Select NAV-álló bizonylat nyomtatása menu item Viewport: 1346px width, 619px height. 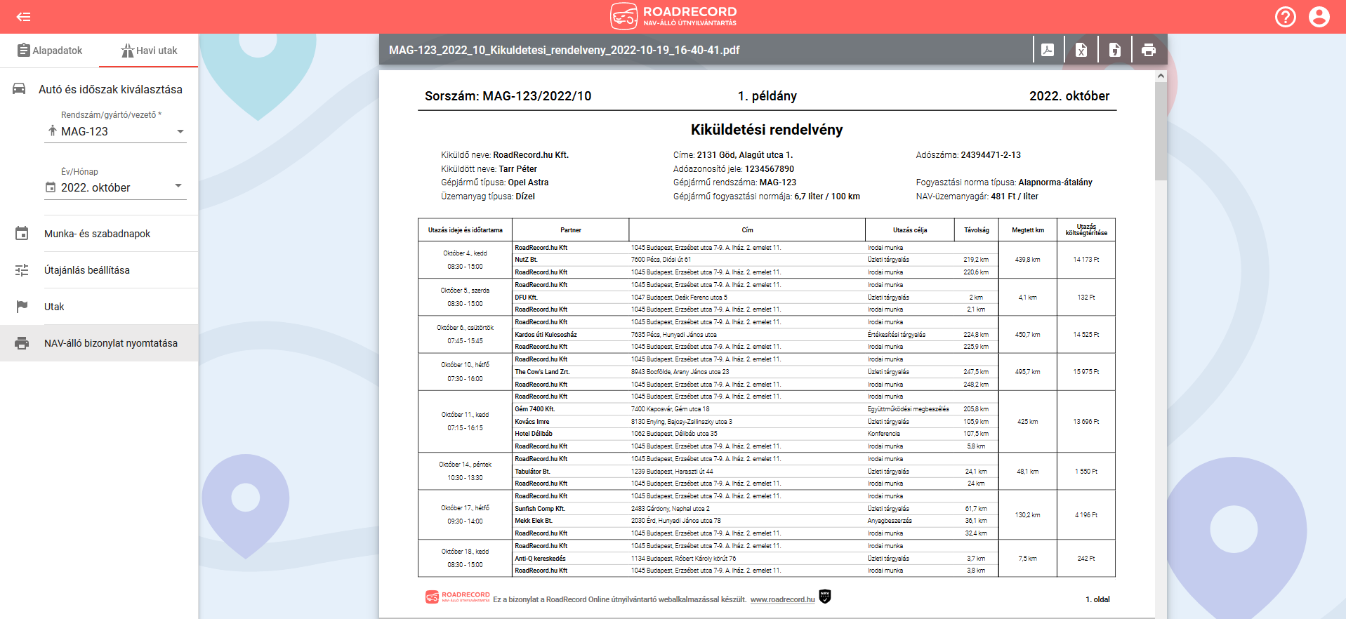(99, 343)
